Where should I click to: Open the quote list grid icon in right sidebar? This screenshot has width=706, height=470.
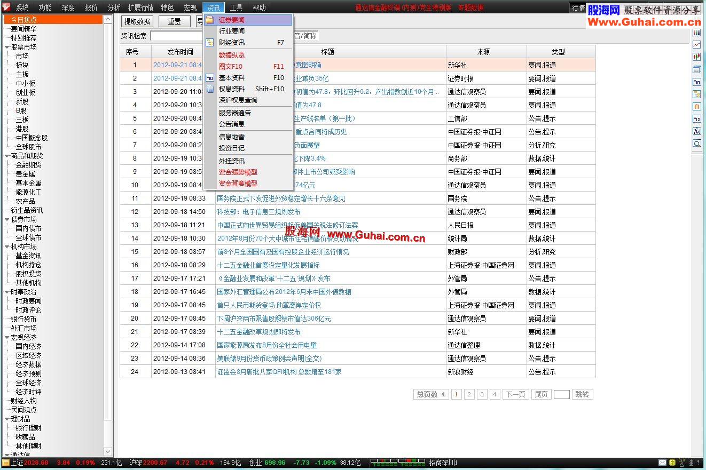[x=697, y=33]
